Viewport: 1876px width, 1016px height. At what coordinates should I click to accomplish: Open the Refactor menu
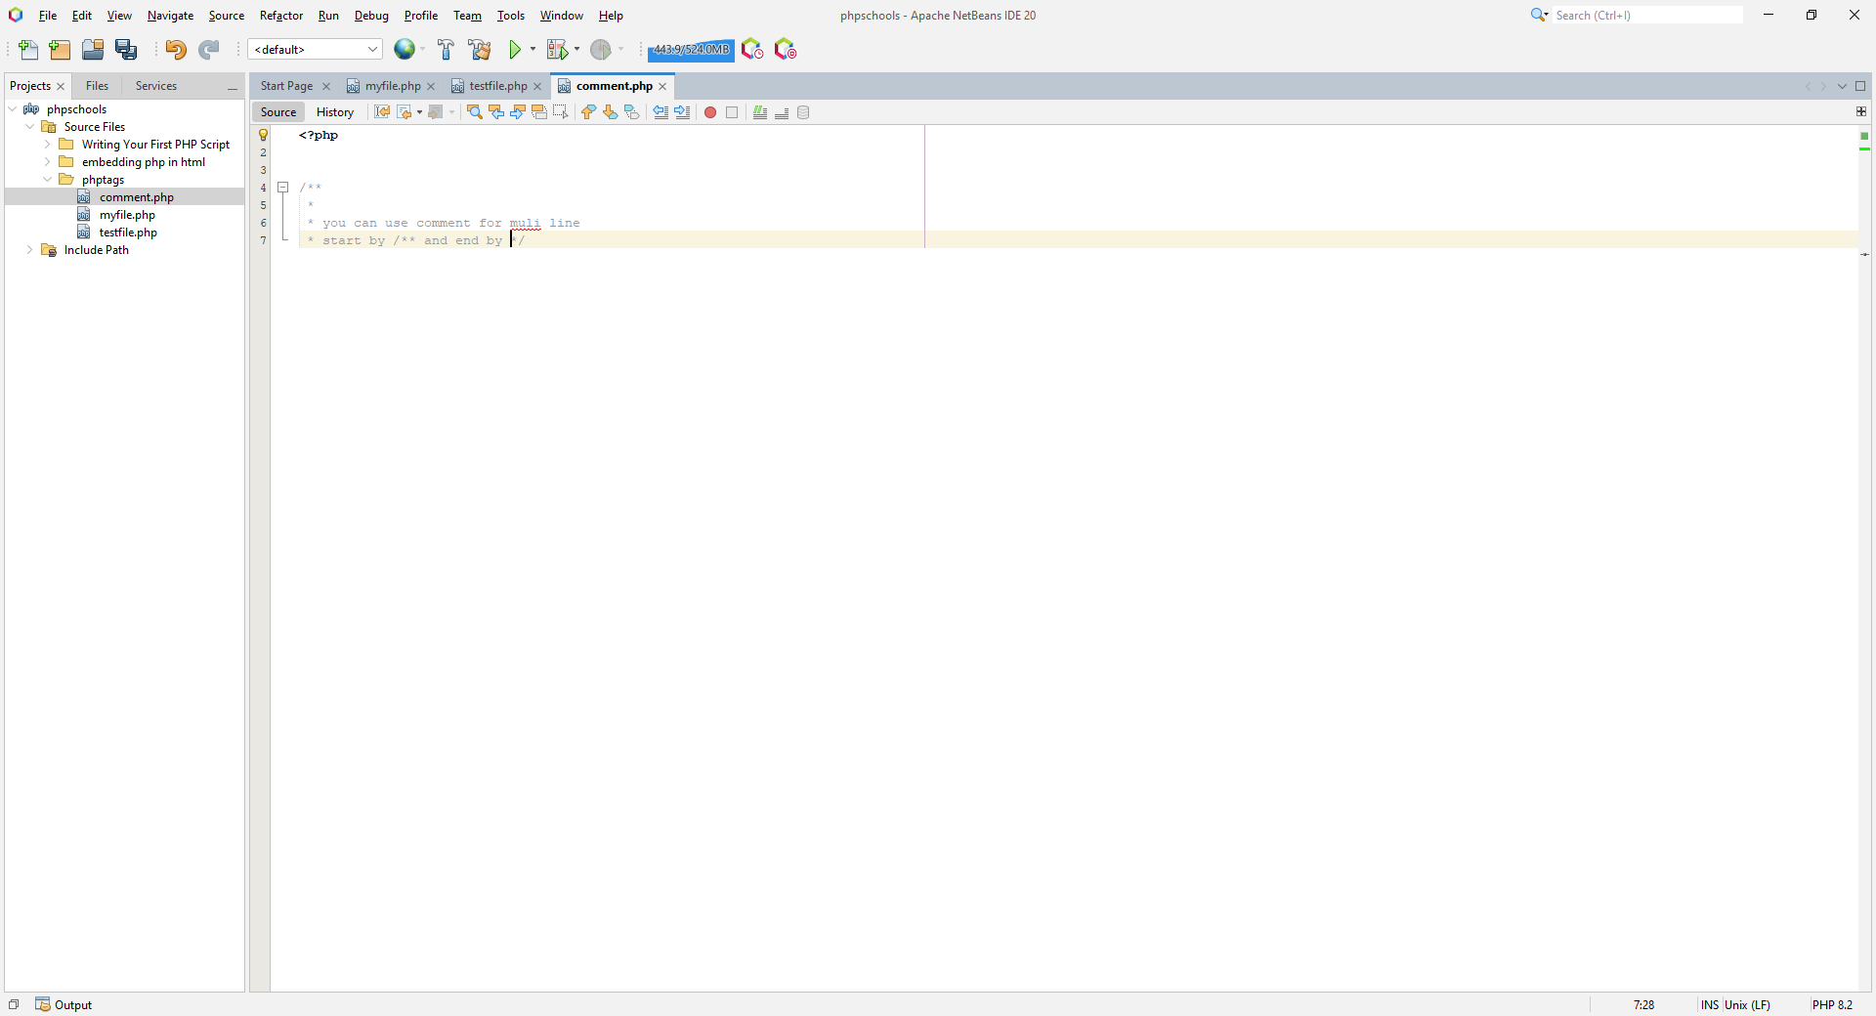(x=281, y=16)
